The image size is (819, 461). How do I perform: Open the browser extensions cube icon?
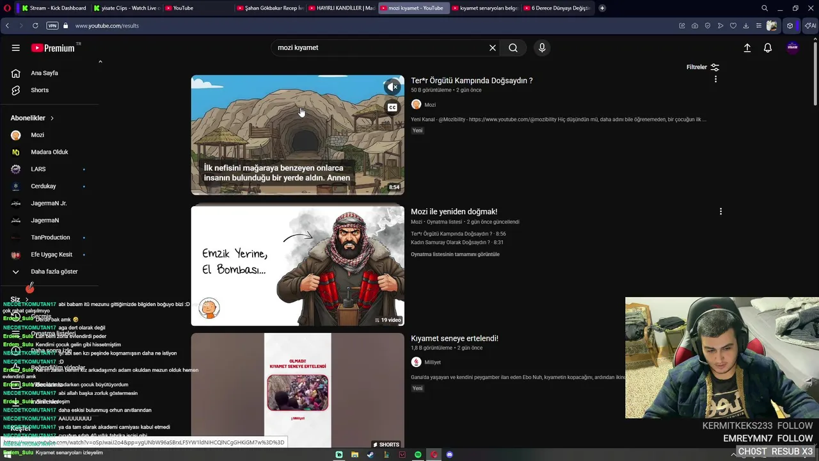pos(790,26)
